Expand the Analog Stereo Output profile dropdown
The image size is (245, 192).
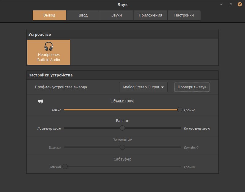143,87
